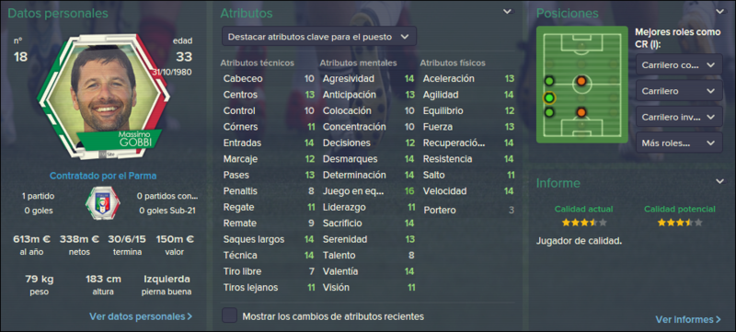Open the Carrilero inv... role dropdown
The width and height of the screenshot is (736, 332).
click(x=679, y=117)
